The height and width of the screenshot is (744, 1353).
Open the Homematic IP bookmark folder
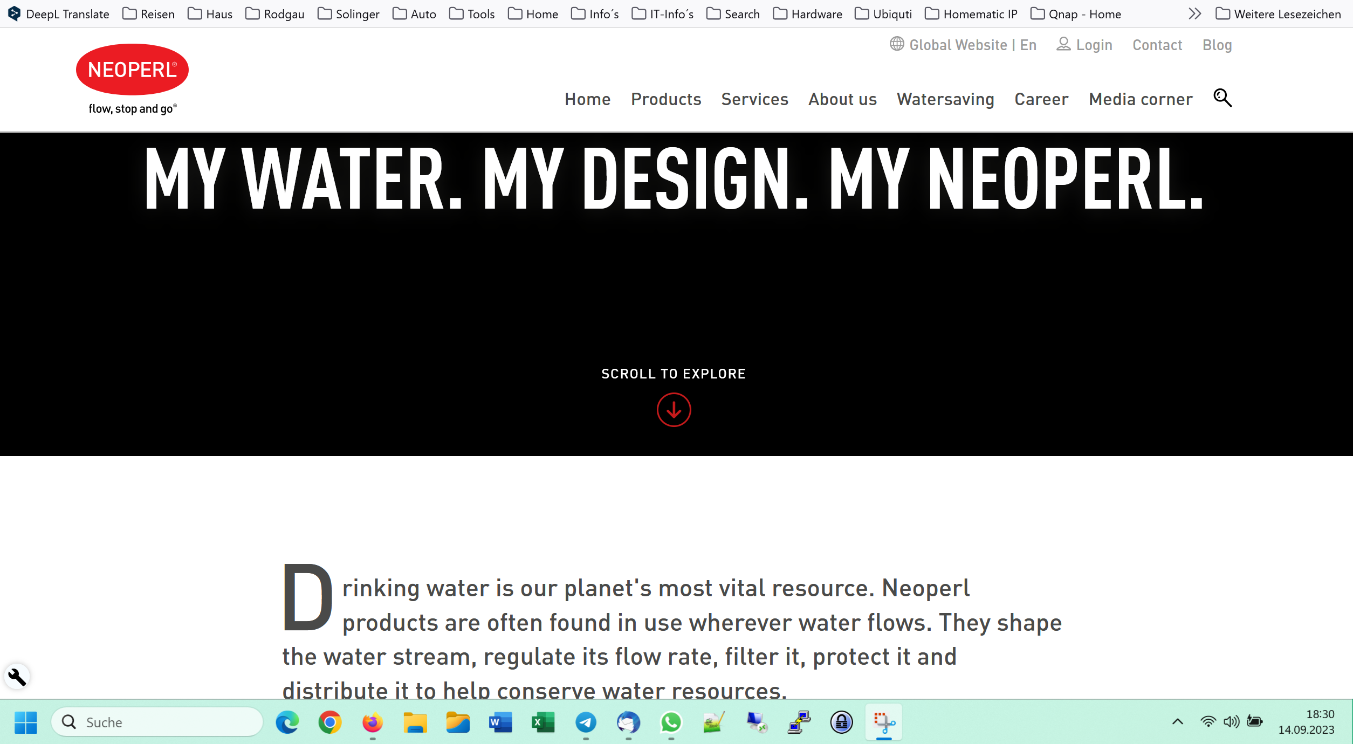(x=971, y=14)
